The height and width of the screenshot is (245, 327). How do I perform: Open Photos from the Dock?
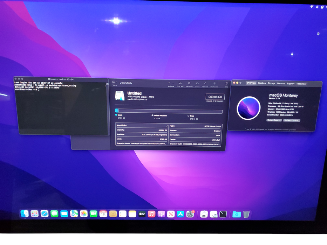[84, 214]
